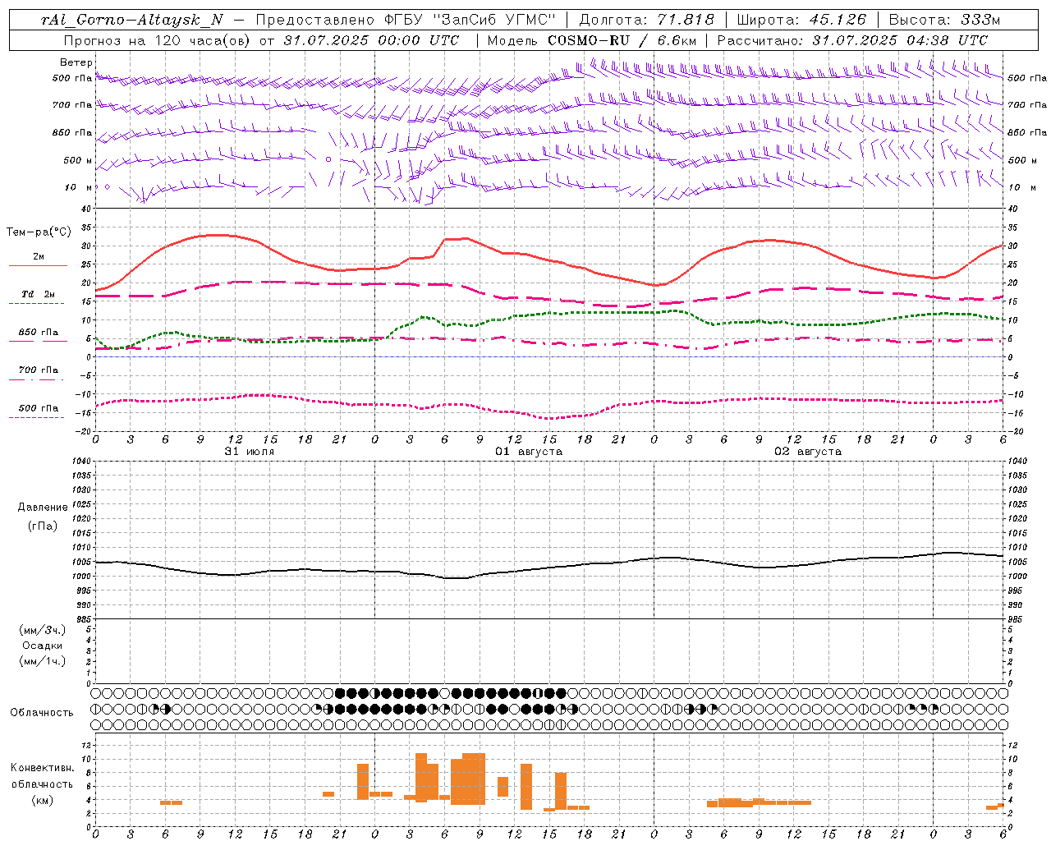Click the 31 июля date label

[x=250, y=452]
